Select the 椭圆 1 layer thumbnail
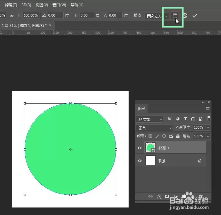 150,147
